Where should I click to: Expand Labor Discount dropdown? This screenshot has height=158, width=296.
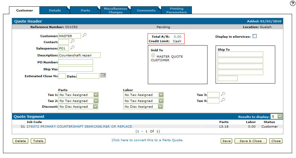pos(143,107)
